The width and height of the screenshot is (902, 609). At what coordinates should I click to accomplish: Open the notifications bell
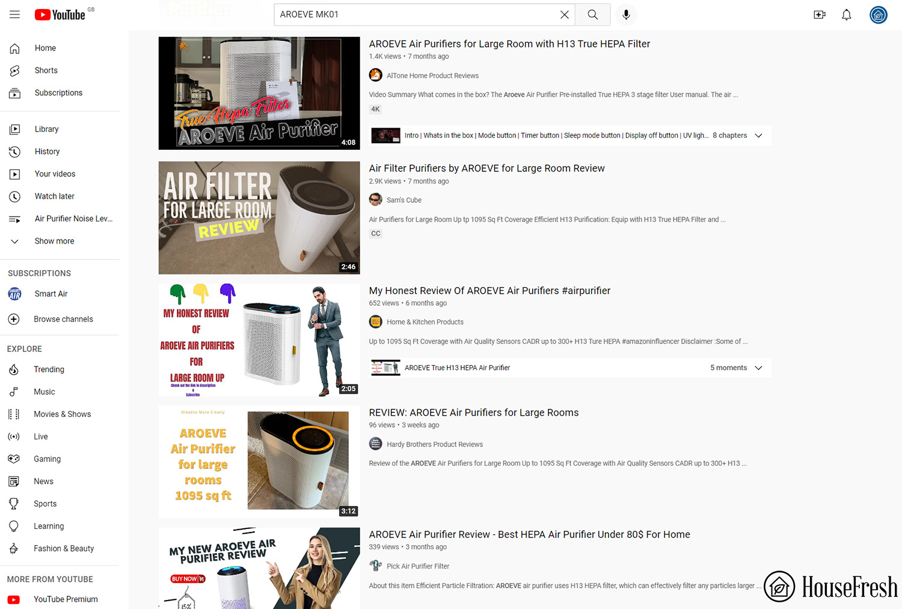tap(847, 14)
